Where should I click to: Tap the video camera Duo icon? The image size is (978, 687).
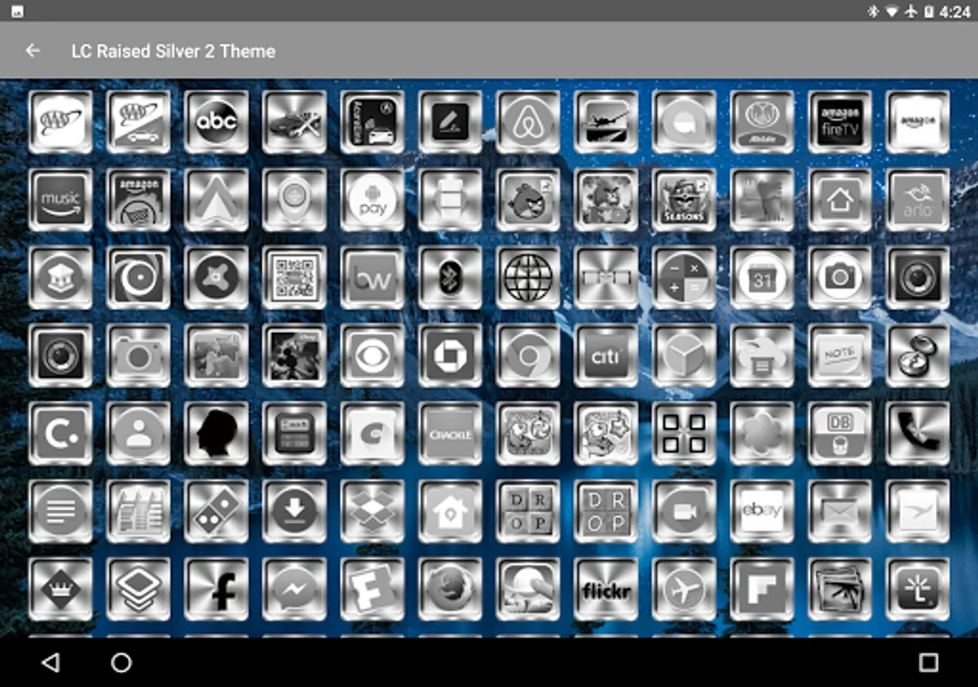point(684,511)
